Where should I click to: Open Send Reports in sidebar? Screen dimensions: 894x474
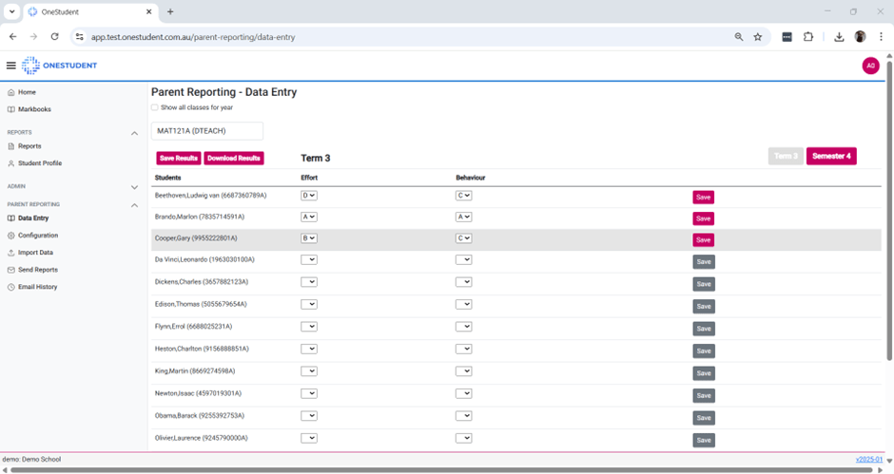pyautogui.click(x=37, y=270)
